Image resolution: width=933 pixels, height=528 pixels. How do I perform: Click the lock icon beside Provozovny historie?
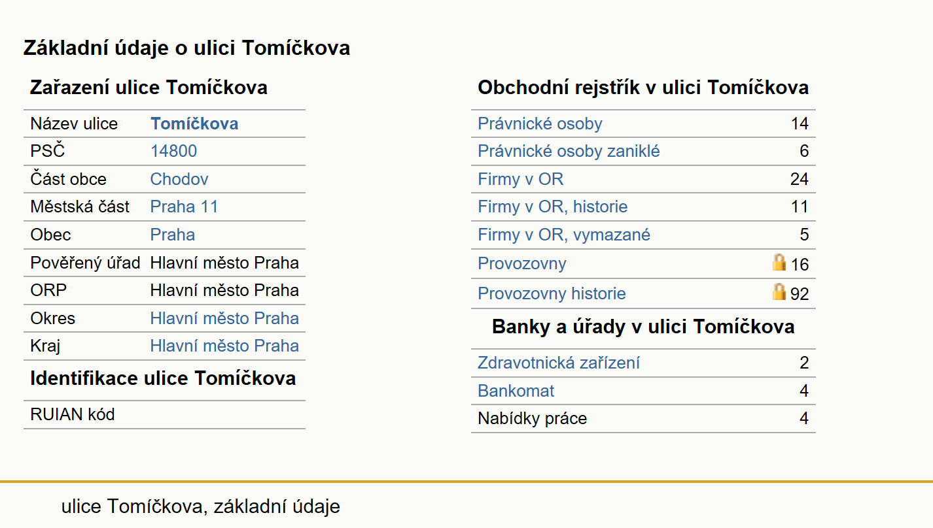tap(779, 291)
